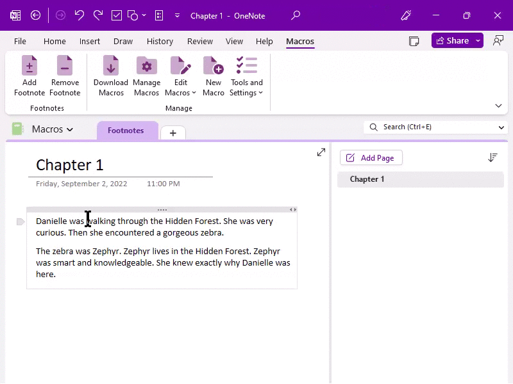Open Manage Macros
Image resolution: width=513 pixels, height=384 pixels.
[146, 76]
